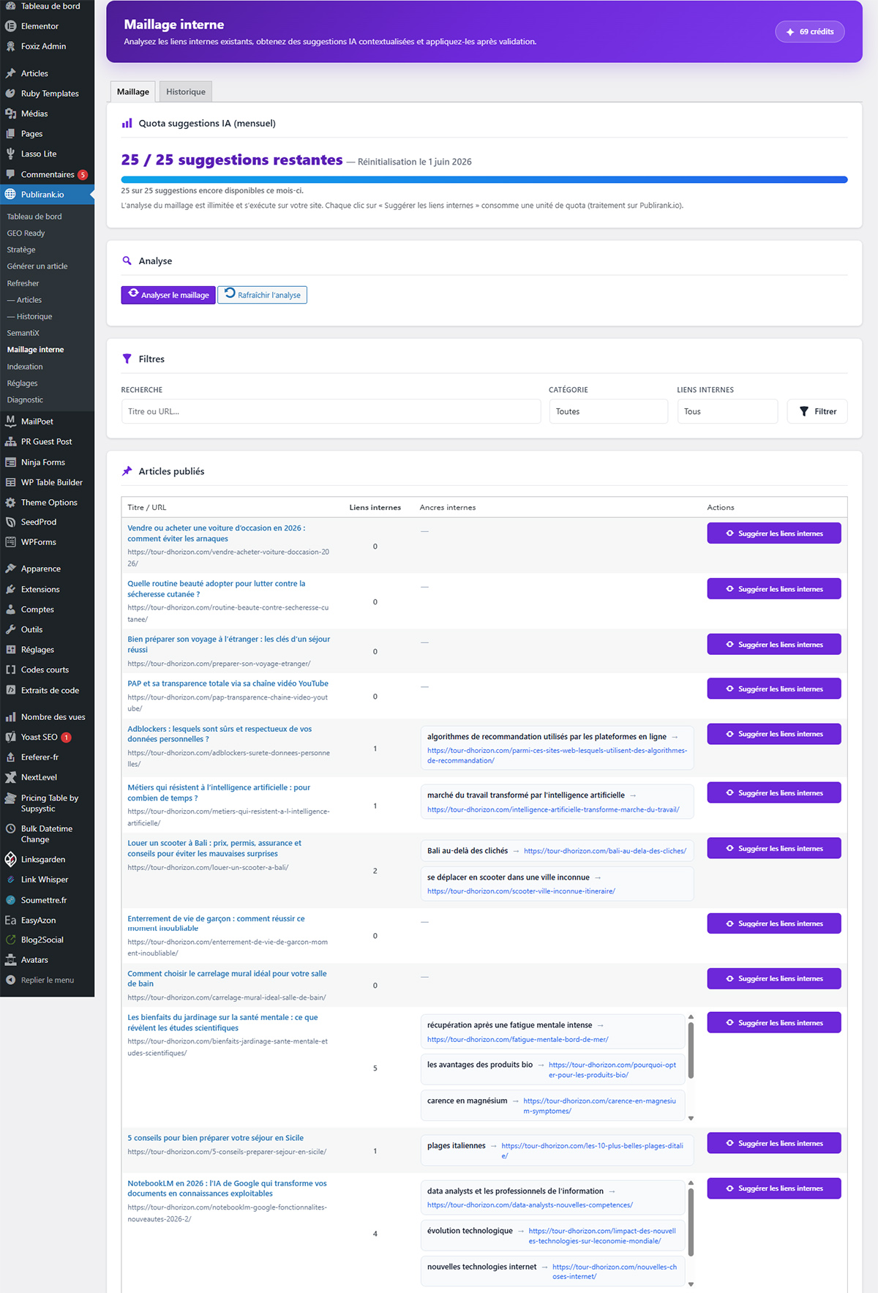878x1293 pixels.
Task: Open NextLevel sidebar icon
Action: pyautogui.click(x=10, y=777)
